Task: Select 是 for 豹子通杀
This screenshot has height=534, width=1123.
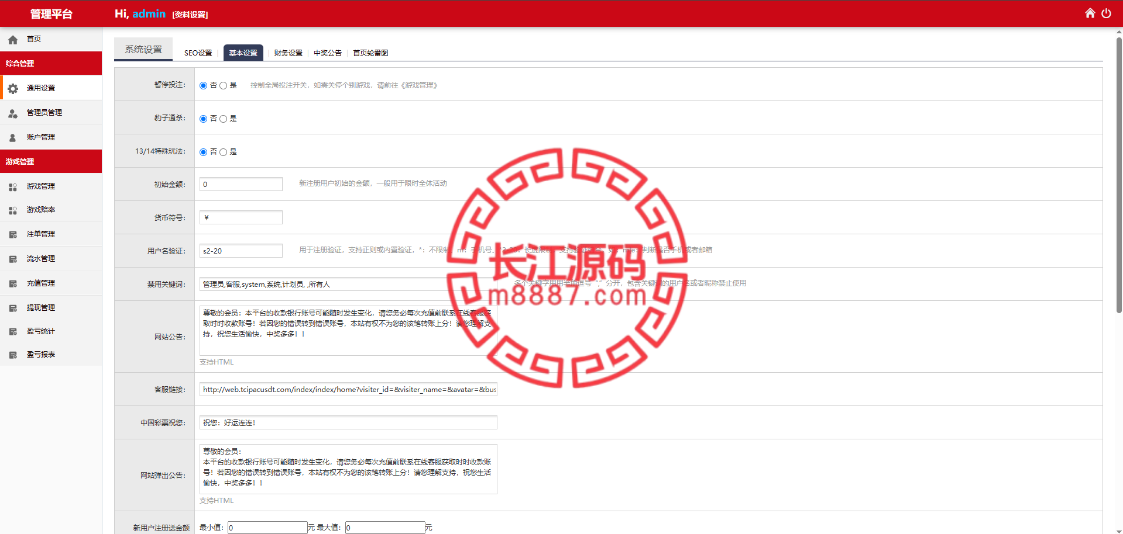Action: (x=223, y=119)
